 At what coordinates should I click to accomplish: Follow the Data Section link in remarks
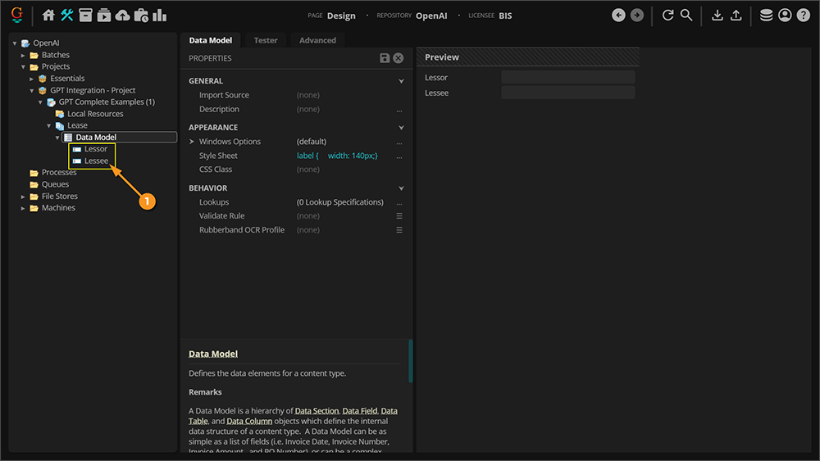click(316, 411)
